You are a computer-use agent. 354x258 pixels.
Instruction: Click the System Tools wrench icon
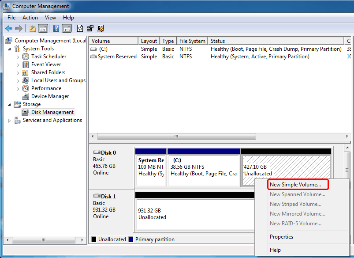(x=17, y=49)
